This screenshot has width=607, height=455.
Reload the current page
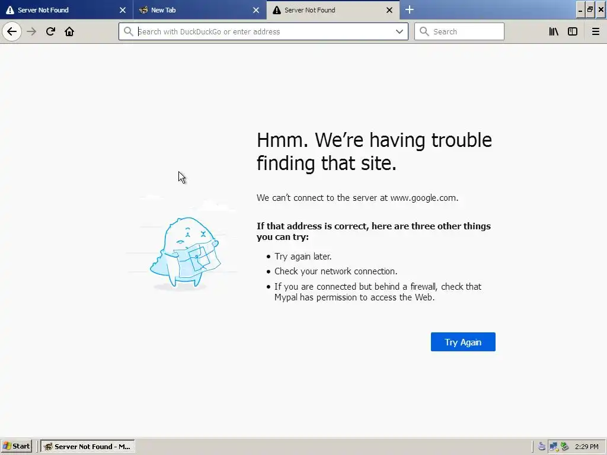point(50,31)
